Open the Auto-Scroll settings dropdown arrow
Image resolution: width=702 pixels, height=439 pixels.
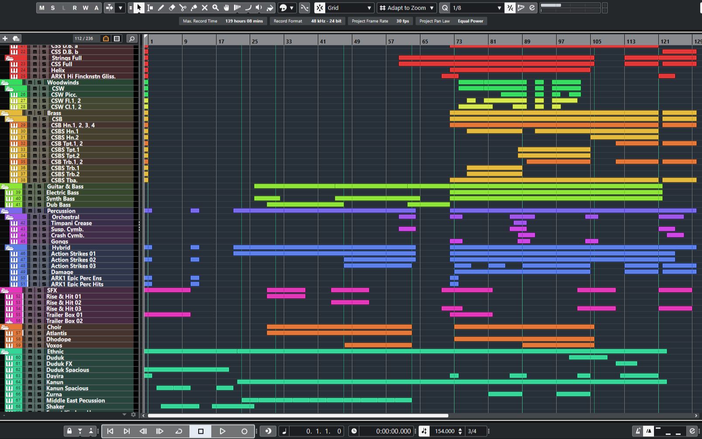click(x=120, y=8)
